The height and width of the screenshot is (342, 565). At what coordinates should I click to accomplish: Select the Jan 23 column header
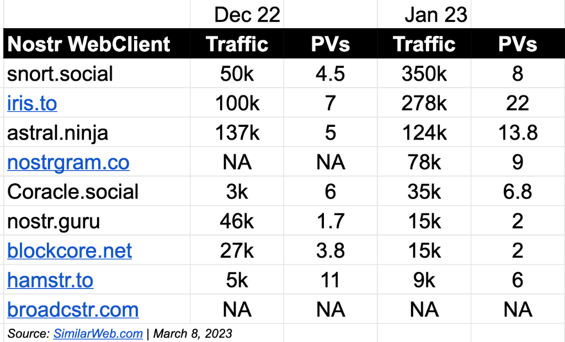(436, 15)
